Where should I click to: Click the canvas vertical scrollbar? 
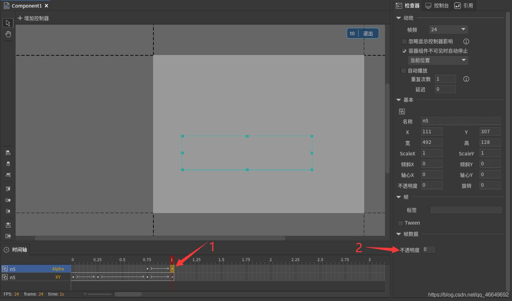point(387,128)
